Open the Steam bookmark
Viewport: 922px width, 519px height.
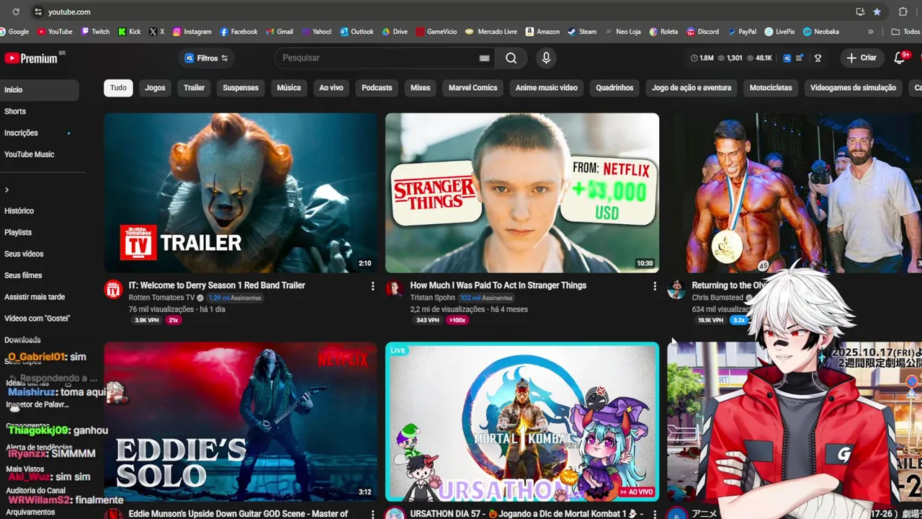point(582,32)
